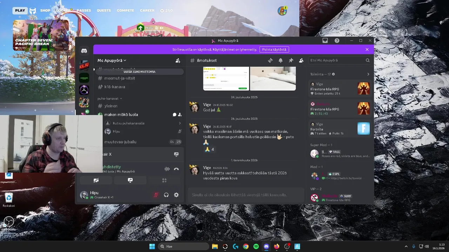
Task: Toggle microphone mute next to Hipu
Action: (x=156, y=195)
